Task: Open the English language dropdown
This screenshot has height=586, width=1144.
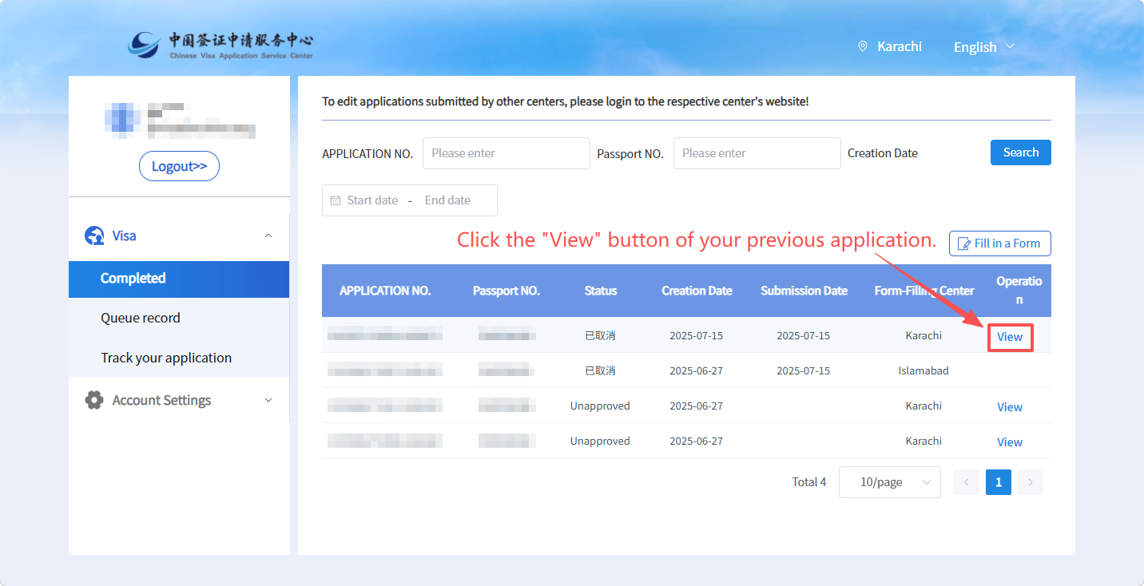Action: [x=983, y=47]
